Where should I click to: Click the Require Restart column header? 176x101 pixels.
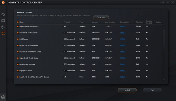point(149,22)
